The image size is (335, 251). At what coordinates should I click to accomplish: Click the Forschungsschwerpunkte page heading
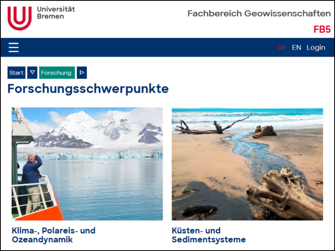[88, 89]
